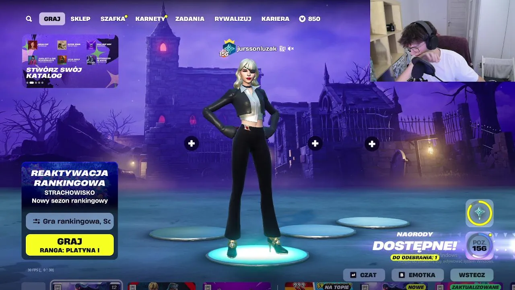
Task: Click the STRACHOWISKO mode label
Action: click(70, 193)
